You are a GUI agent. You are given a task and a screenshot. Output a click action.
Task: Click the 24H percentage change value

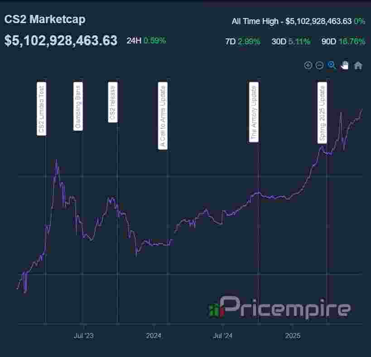(x=155, y=41)
